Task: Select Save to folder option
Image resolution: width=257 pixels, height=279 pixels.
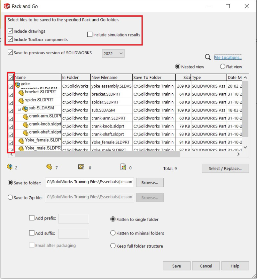Action: tap(10, 183)
